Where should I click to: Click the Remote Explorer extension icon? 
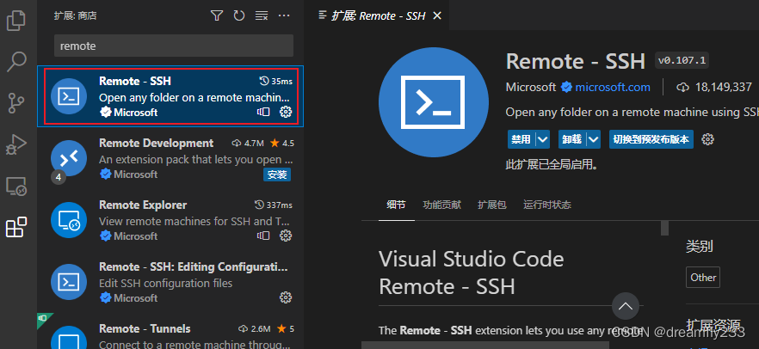69,220
